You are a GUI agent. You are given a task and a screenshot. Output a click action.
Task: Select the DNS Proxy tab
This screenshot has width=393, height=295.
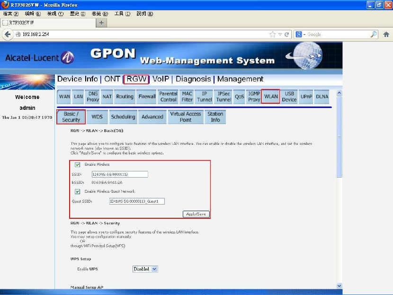click(93, 97)
